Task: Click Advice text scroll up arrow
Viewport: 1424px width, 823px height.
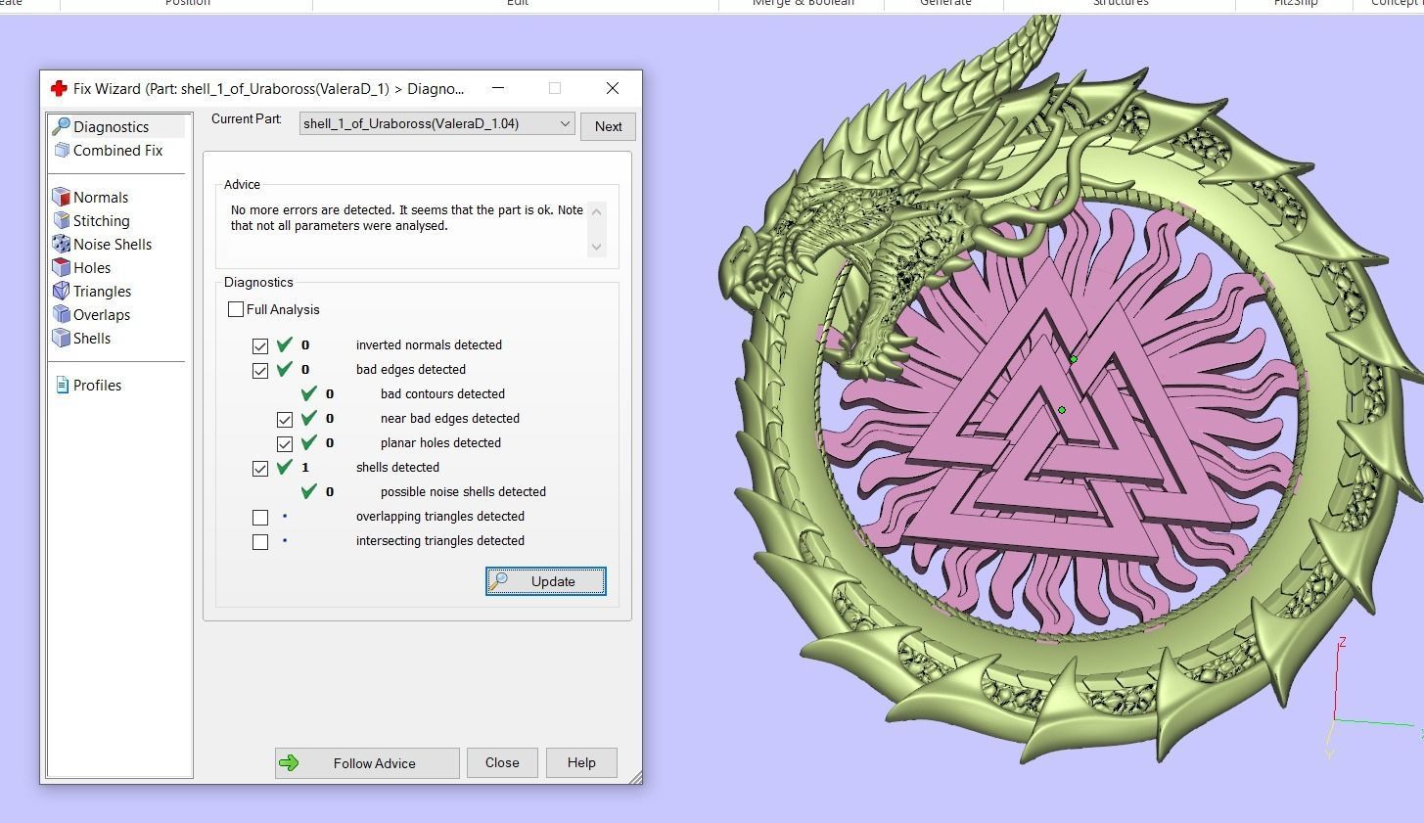Action: point(597,210)
